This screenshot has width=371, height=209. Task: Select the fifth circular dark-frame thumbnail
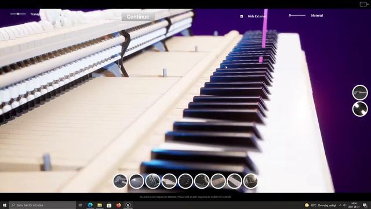point(185,181)
